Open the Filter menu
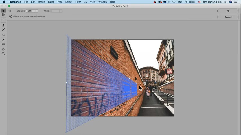Screen dimensions: 241x135 point(78,2)
